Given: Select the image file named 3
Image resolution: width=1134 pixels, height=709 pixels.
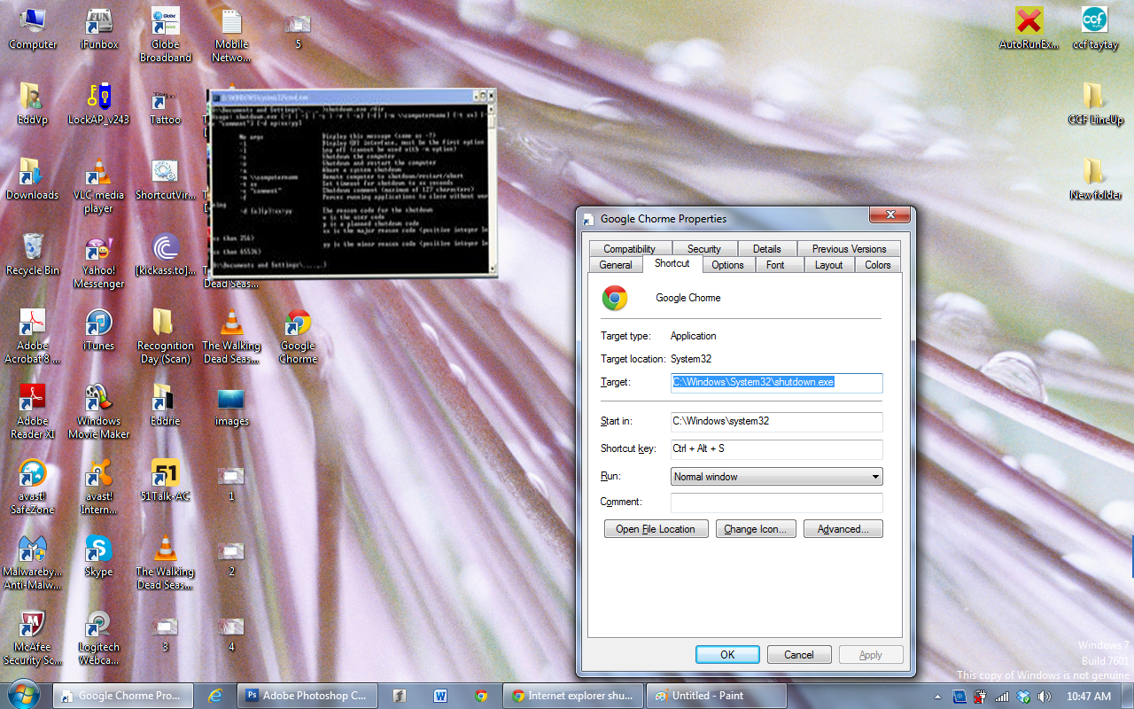Looking at the screenshot, I should pos(166,631).
